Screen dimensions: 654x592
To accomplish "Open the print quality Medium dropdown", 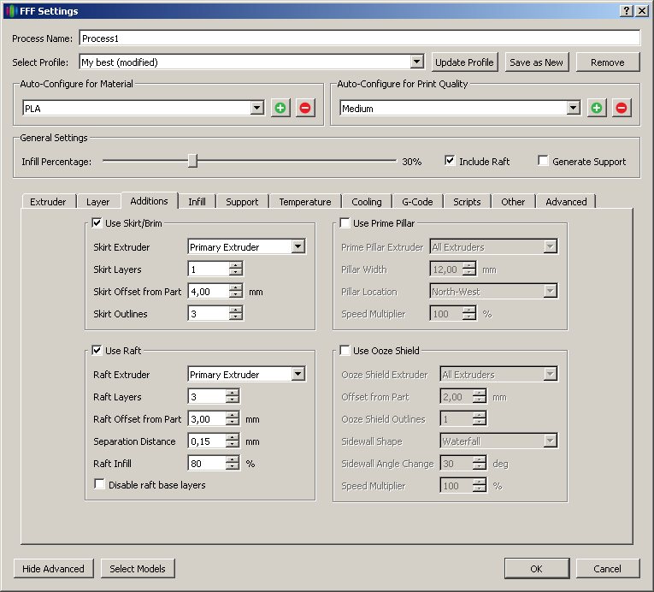I will pos(574,109).
